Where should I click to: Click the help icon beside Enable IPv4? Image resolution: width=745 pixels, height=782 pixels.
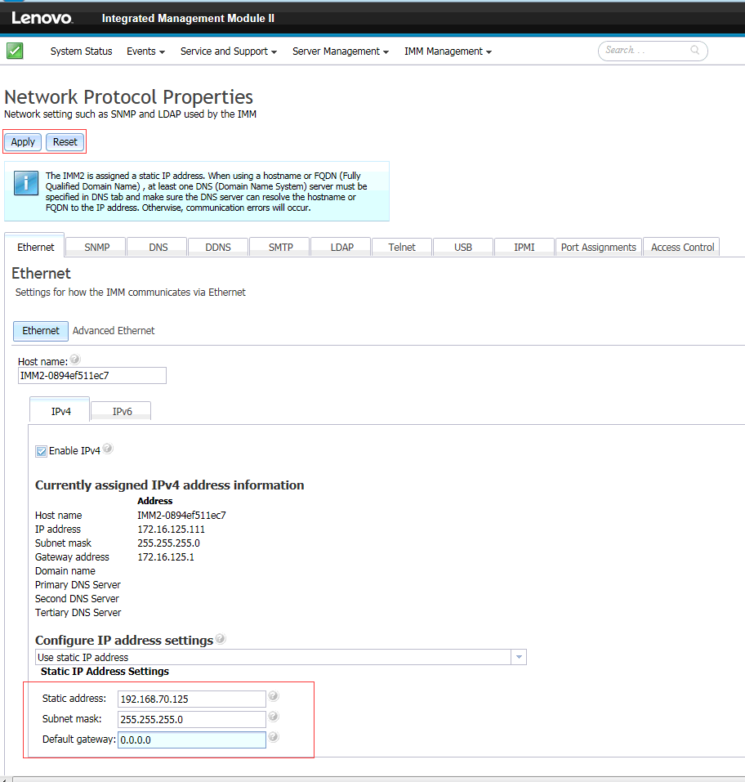coord(107,447)
